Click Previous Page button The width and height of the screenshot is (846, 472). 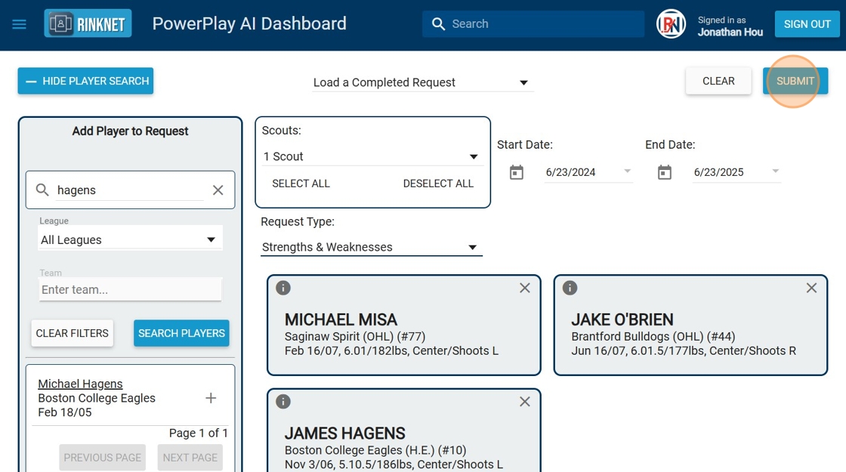tap(103, 458)
